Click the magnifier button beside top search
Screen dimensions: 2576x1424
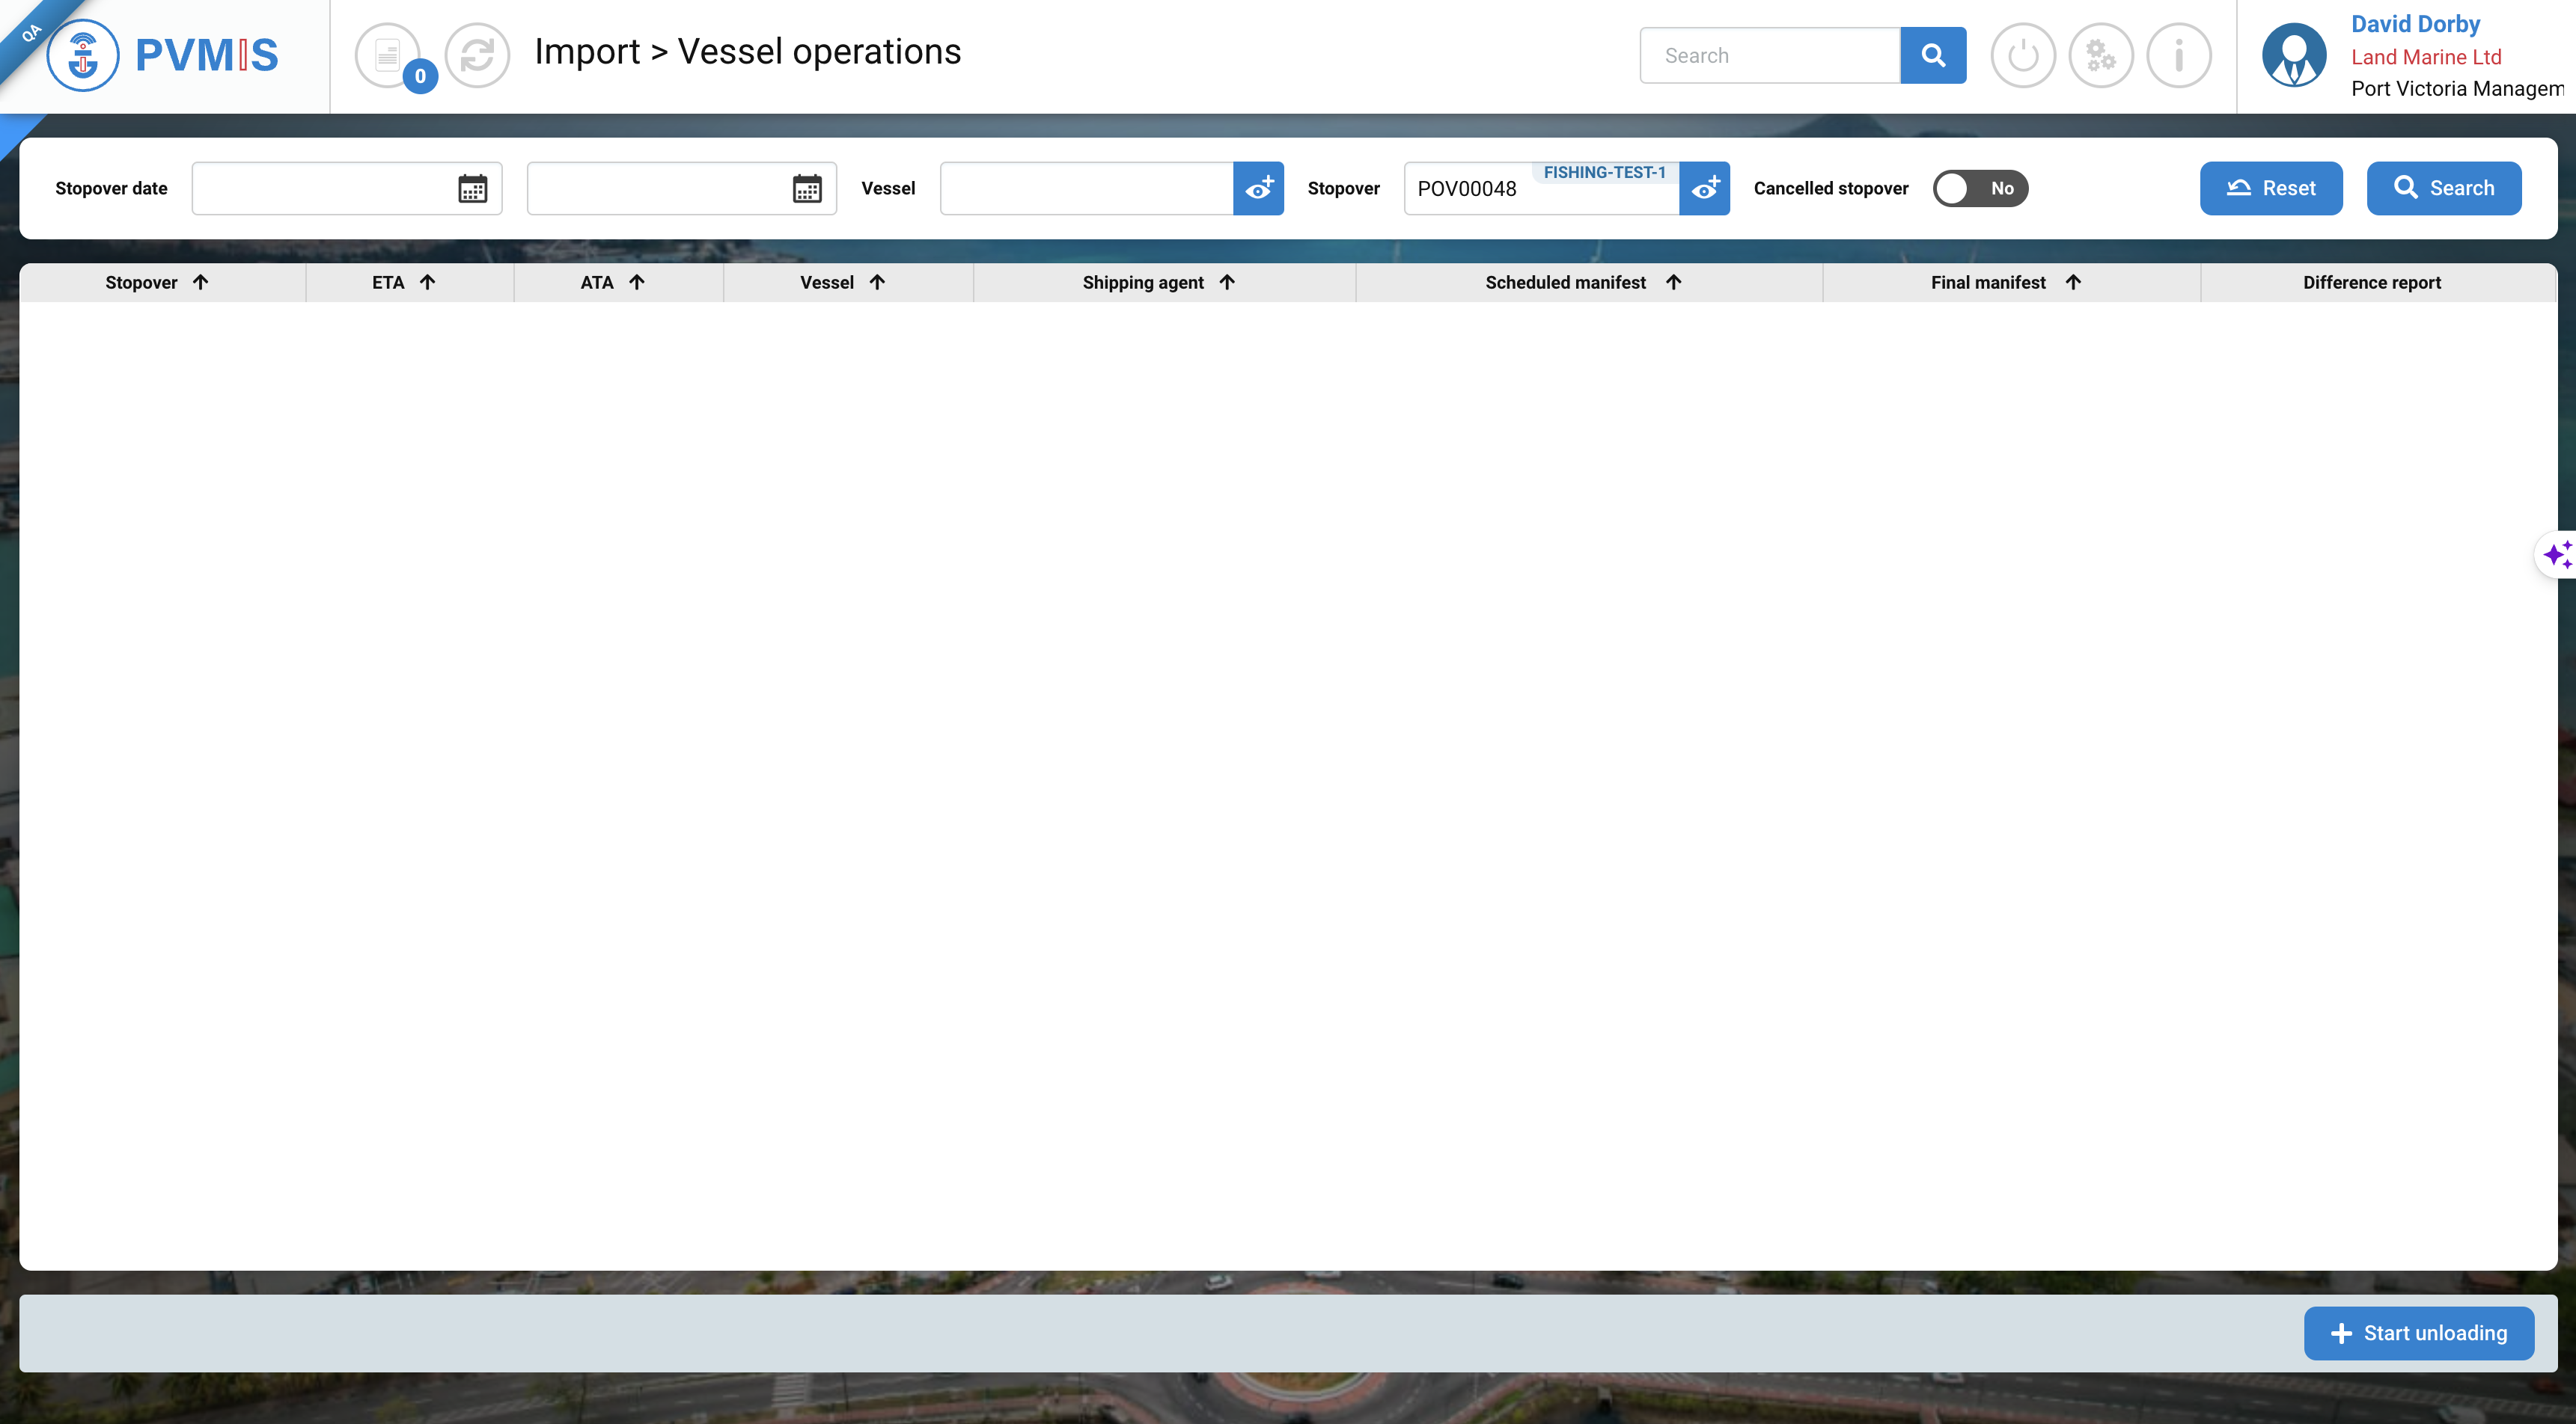[1932, 55]
